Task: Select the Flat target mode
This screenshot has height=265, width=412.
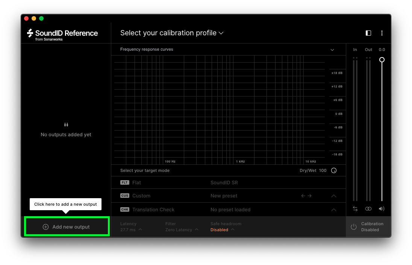Action: pos(136,183)
